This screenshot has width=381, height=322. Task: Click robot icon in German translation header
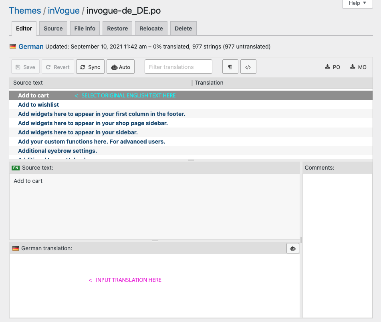point(292,249)
